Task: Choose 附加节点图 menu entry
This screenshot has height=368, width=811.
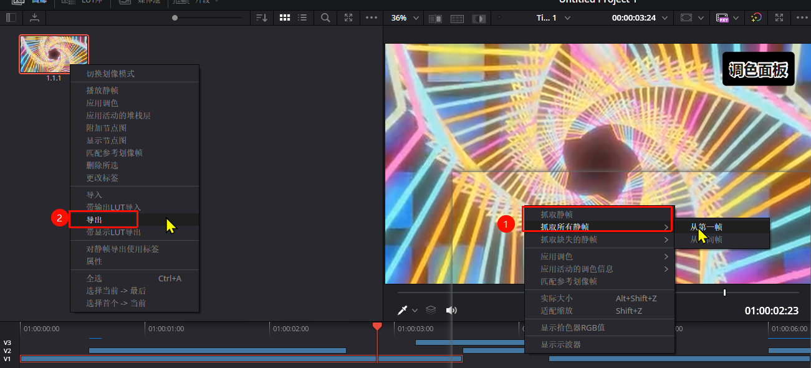Action: (106, 128)
